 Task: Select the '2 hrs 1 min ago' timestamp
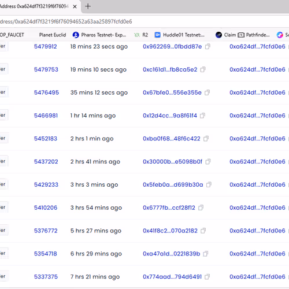pyautogui.click(x=92, y=139)
